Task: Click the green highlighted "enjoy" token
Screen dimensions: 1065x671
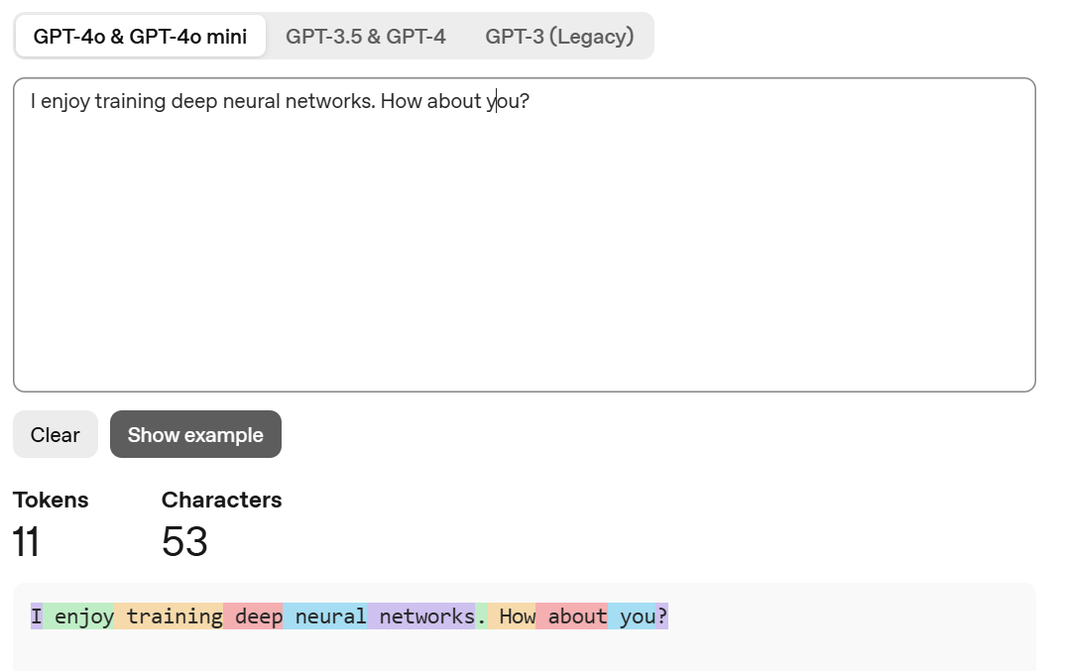Action: [80, 616]
